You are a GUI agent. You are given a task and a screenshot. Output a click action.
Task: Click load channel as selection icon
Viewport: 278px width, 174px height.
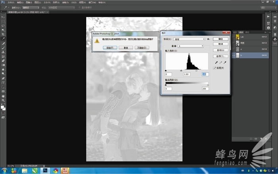[251, 139]
